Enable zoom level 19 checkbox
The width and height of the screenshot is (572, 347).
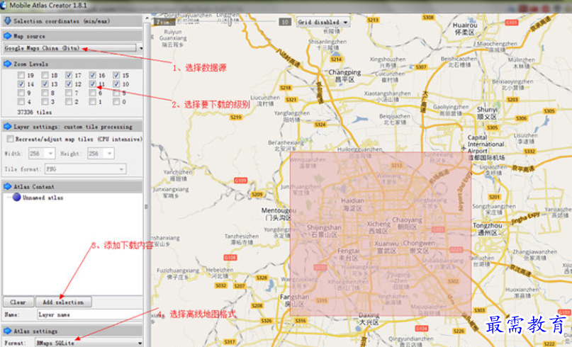(x=22, y=75)
